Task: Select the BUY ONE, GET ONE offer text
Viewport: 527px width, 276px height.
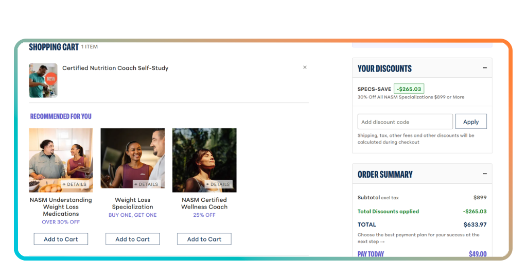Action: click(x=132, y=215)
